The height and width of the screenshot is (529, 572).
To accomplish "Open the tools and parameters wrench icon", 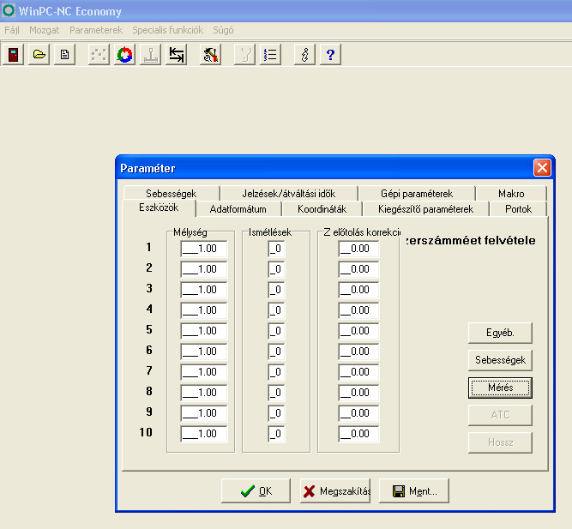I will tap(210, 55).
